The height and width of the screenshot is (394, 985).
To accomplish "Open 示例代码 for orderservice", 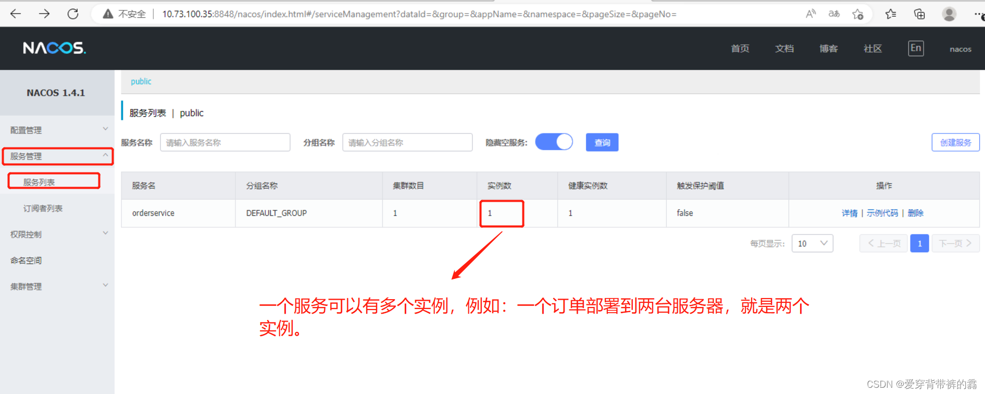I will coord(882,213).
